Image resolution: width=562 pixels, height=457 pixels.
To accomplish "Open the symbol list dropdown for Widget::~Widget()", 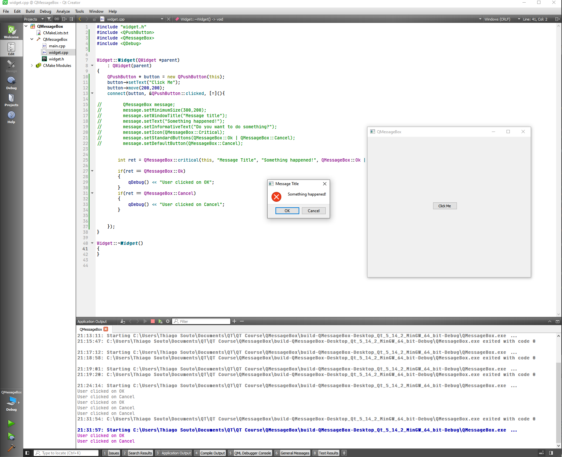I will (x=328, y=19).
